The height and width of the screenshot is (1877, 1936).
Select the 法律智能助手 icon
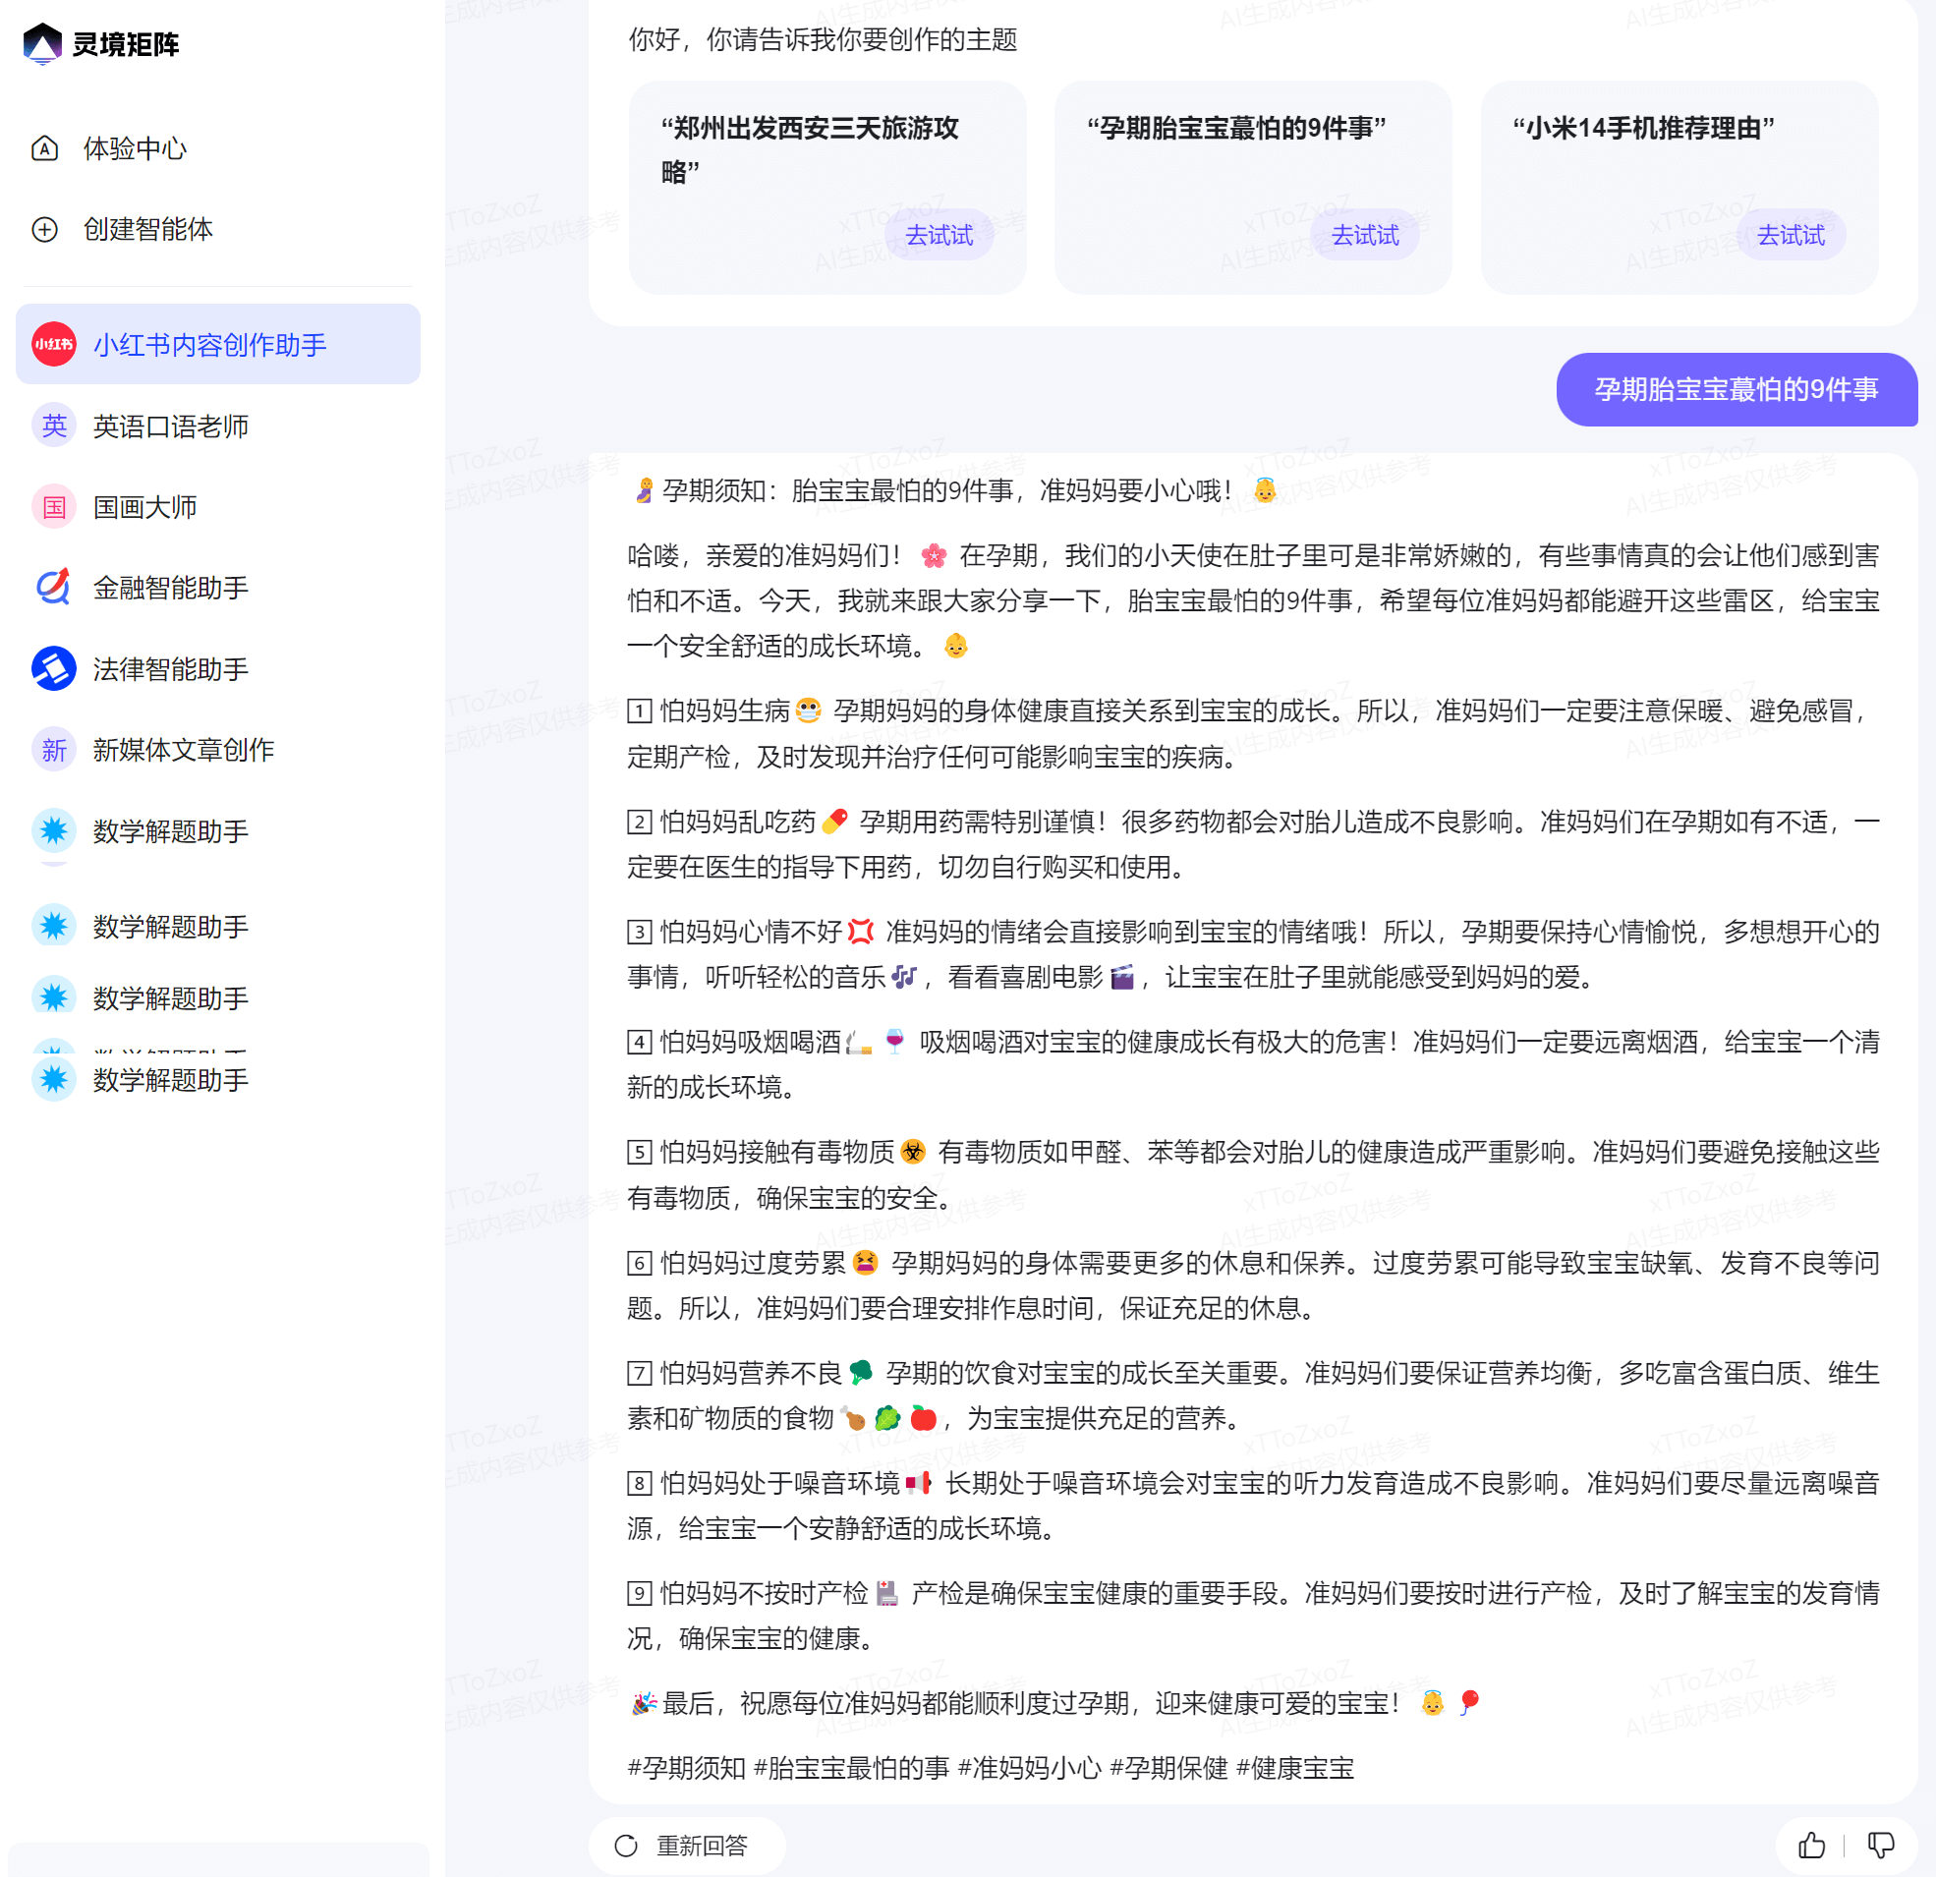(53, 669)
